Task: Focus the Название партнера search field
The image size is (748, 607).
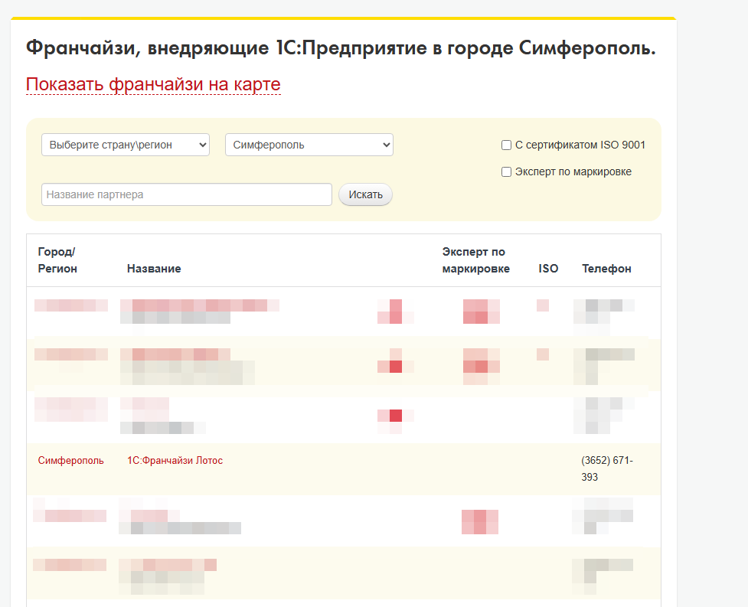Action: click(x=187, y=194)
